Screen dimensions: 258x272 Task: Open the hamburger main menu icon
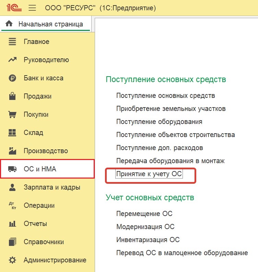[32, 8]
